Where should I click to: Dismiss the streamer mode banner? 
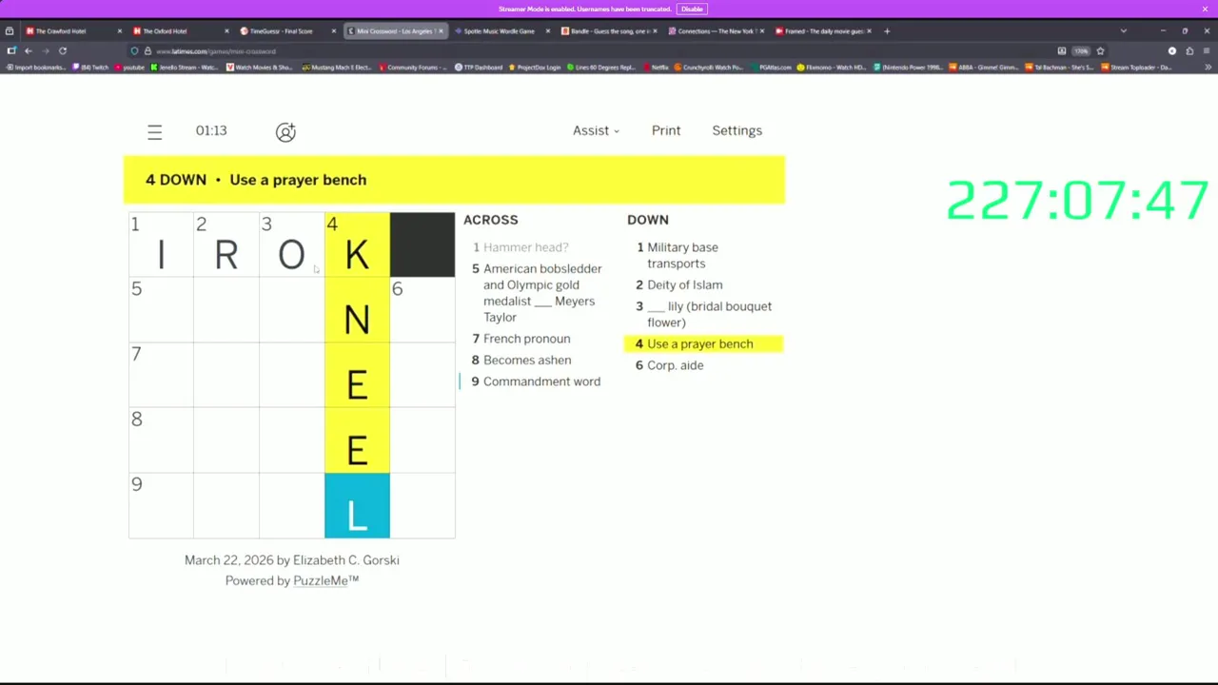(1205, 9)
